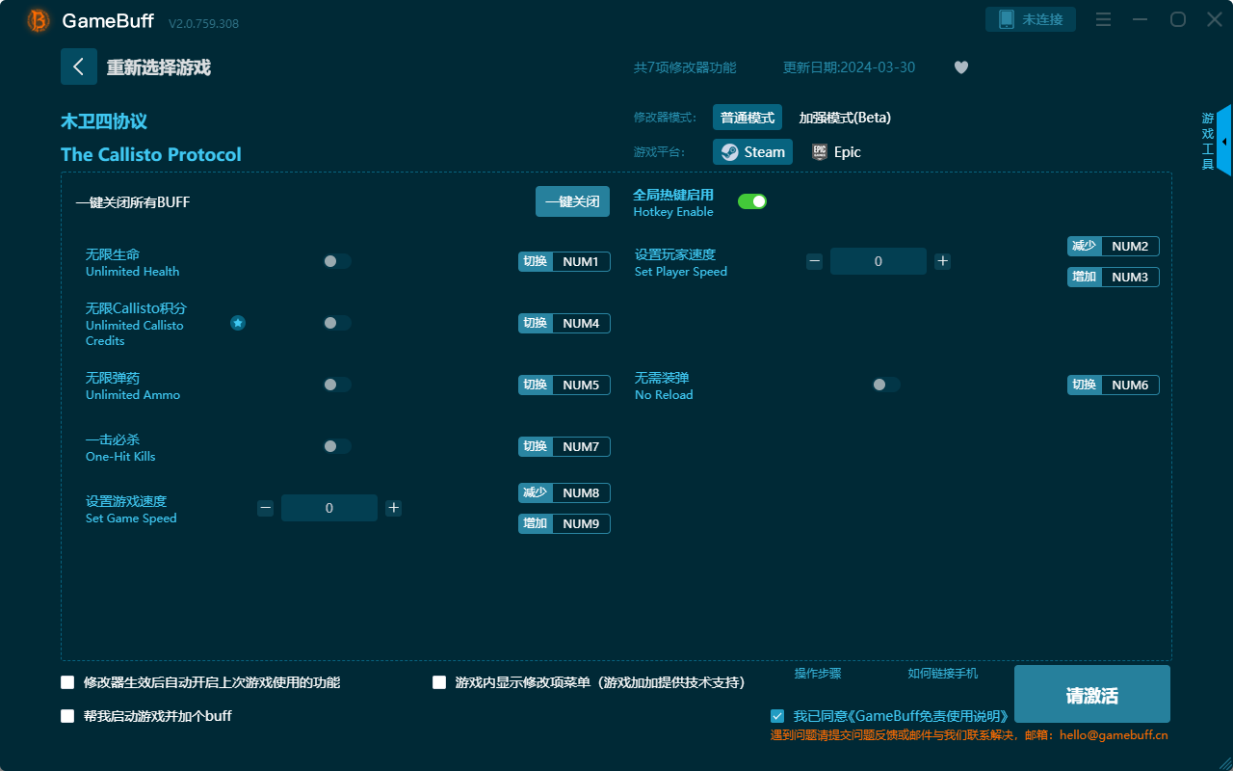1233x771 pixels.
Task: Decrease game speed with minus button
Action: tap(265, 508)
